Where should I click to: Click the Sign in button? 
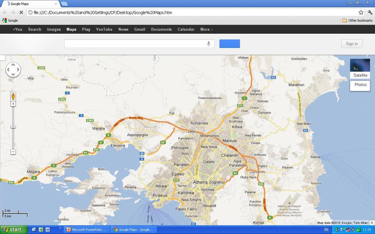tap(352, 44)
